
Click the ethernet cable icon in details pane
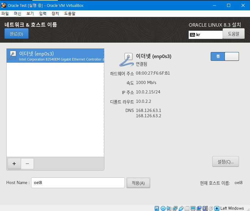[x=127, y=60]
